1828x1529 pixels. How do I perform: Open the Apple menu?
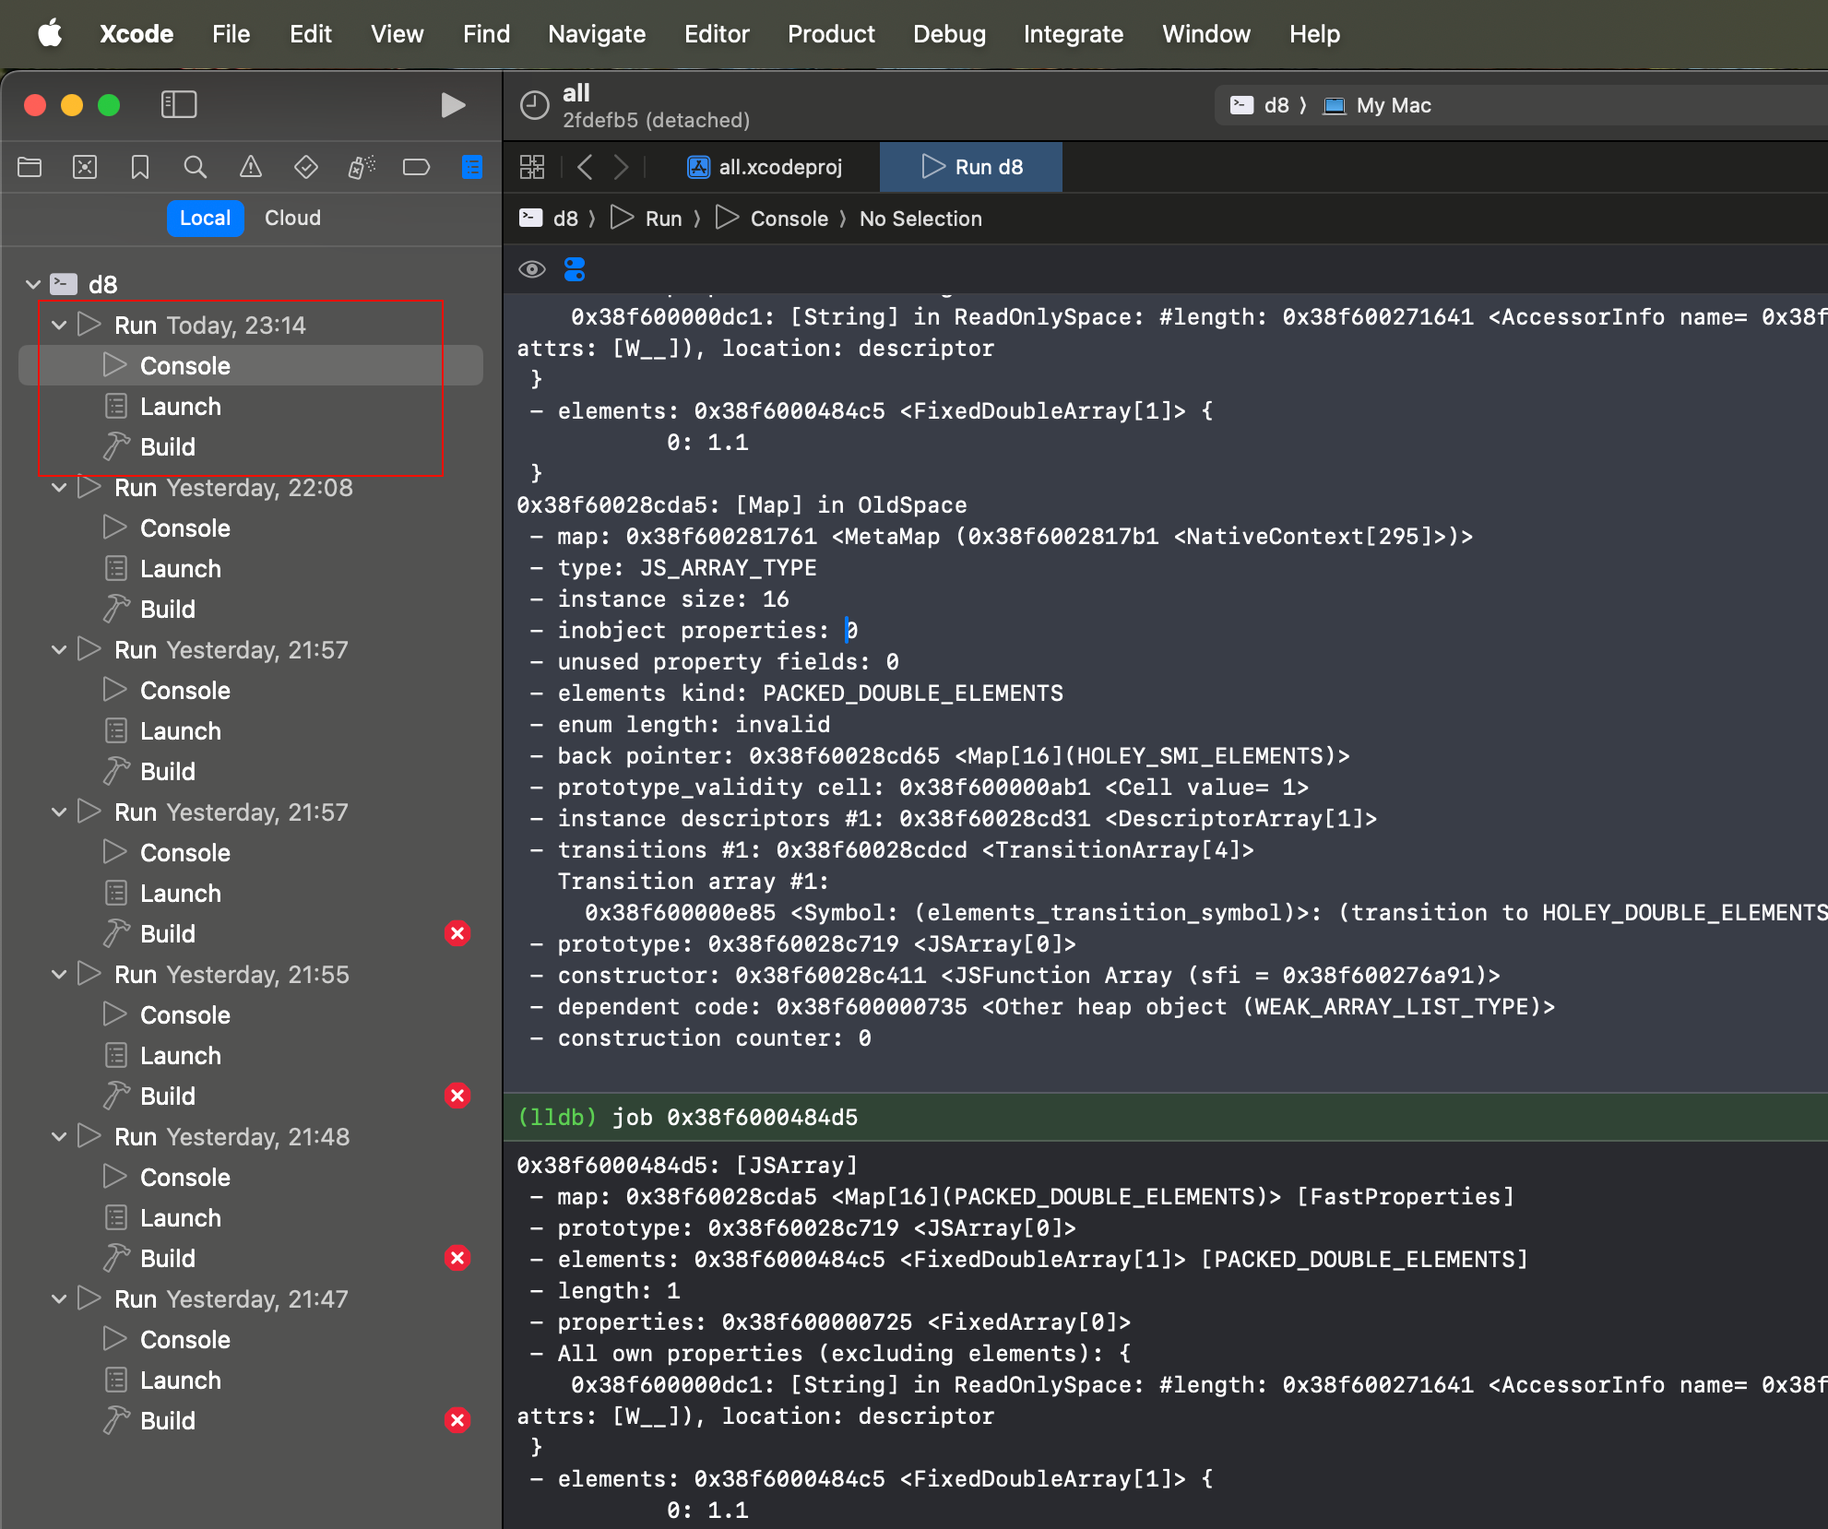(50, 34)
